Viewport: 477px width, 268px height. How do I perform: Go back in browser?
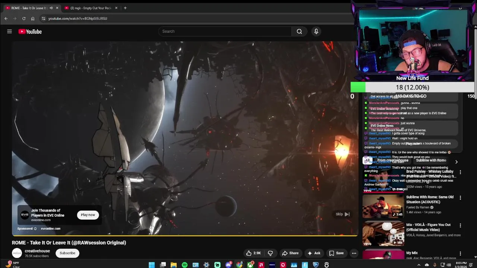pos(6,18)
